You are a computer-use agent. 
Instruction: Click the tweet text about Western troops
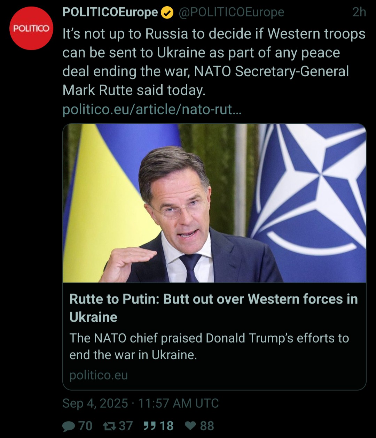point(214,62)
